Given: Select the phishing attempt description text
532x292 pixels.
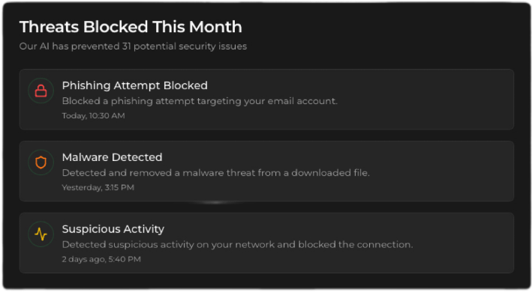Looking at the screenshot, I should click(200, 101).
